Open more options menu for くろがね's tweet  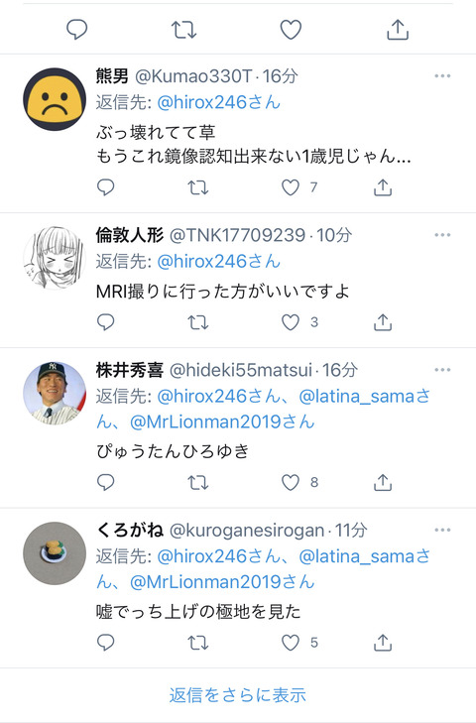[442, 531]
